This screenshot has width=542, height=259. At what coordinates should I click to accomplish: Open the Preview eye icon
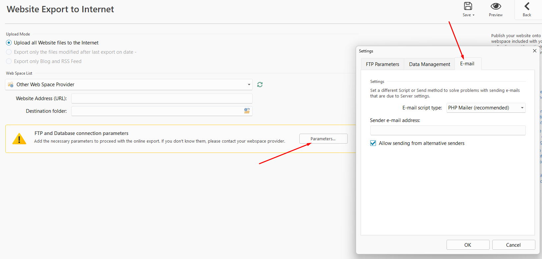tap(496, 6)
